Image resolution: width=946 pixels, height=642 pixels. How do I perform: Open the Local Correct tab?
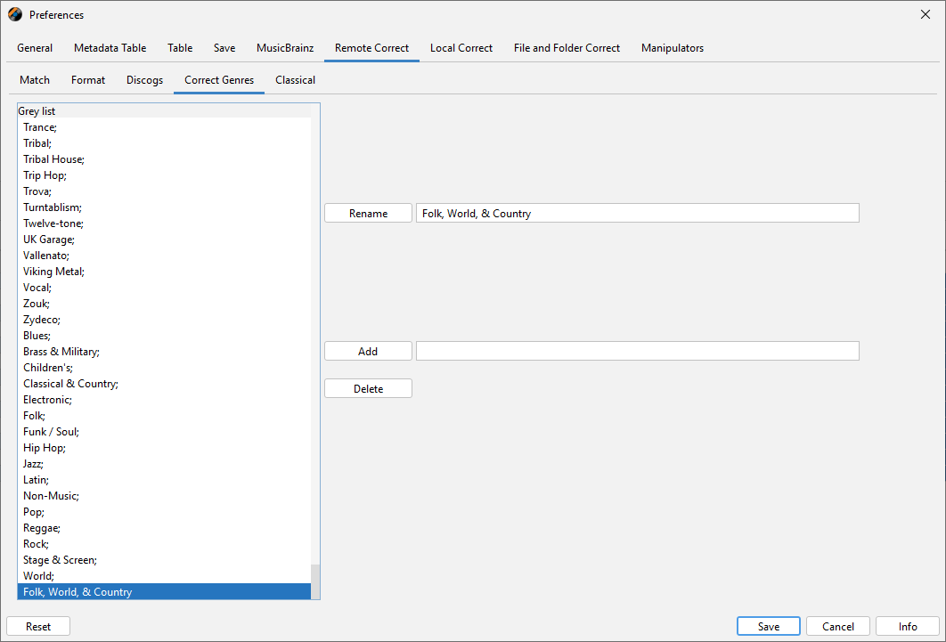coord(461,48)
